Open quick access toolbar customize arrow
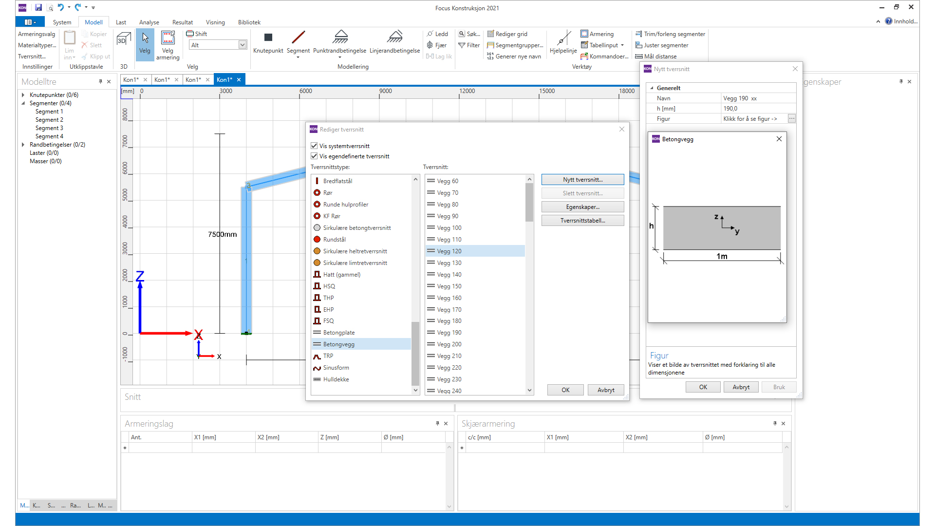 tap(93, 7)
